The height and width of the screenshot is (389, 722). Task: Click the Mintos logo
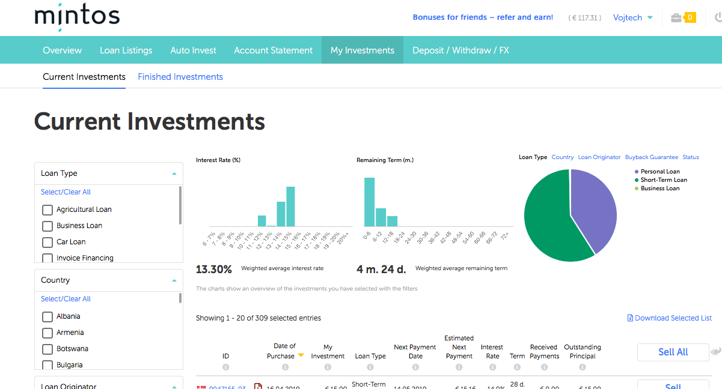77,17
